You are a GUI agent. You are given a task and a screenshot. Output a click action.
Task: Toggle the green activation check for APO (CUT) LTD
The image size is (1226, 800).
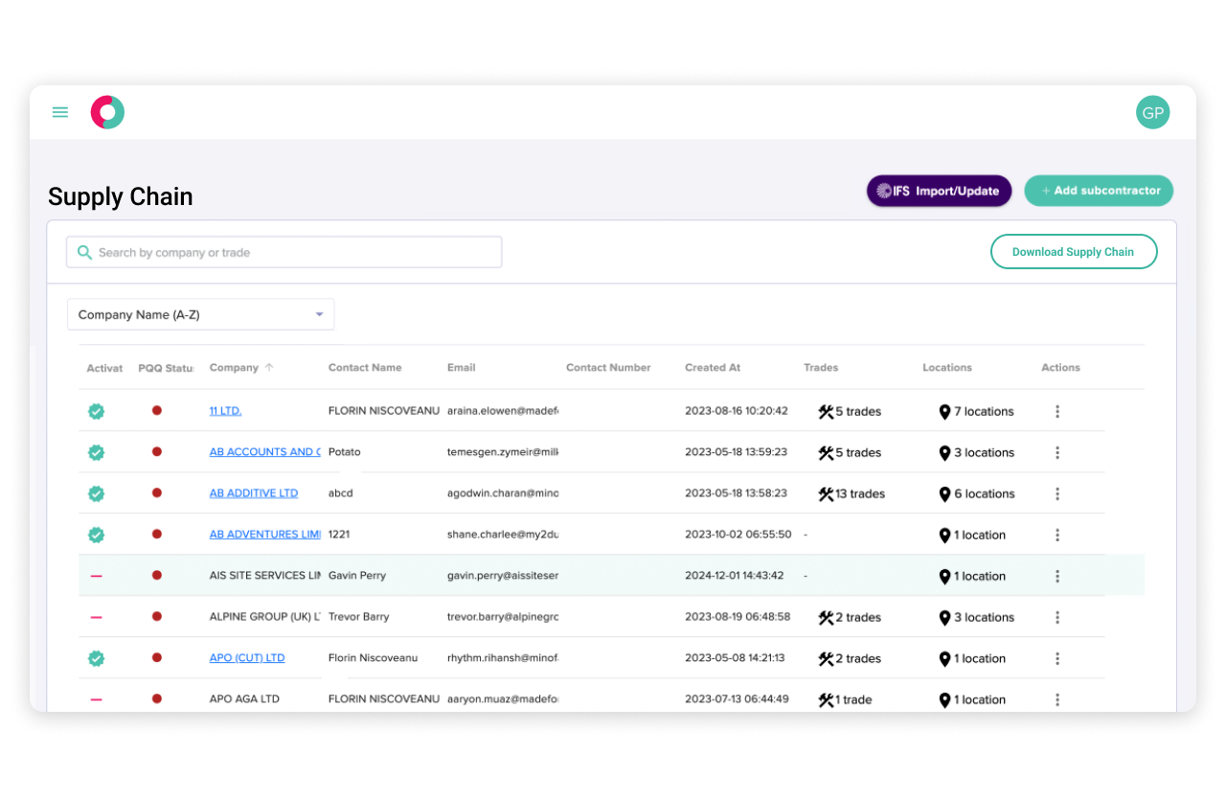(96, 658)
